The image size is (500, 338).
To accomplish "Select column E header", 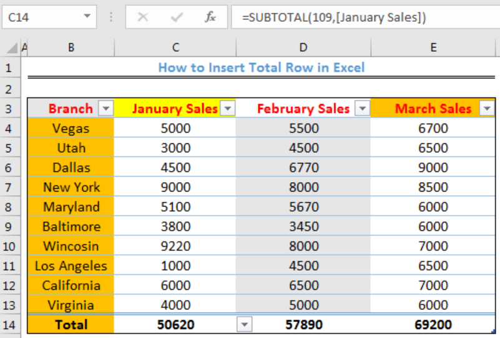I will click(433, 48).
